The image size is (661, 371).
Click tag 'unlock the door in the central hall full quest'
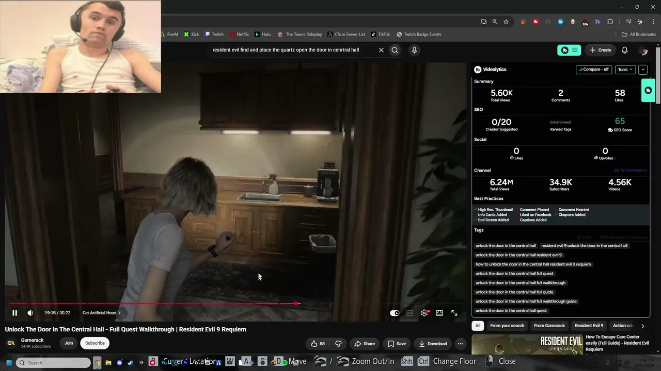(x=514, y=274)
